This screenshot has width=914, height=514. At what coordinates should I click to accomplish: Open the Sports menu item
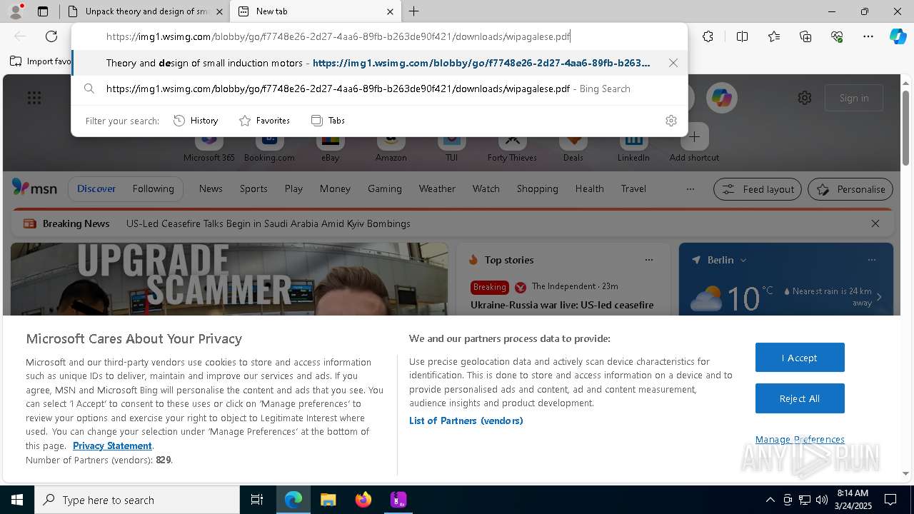click(253, 188)
